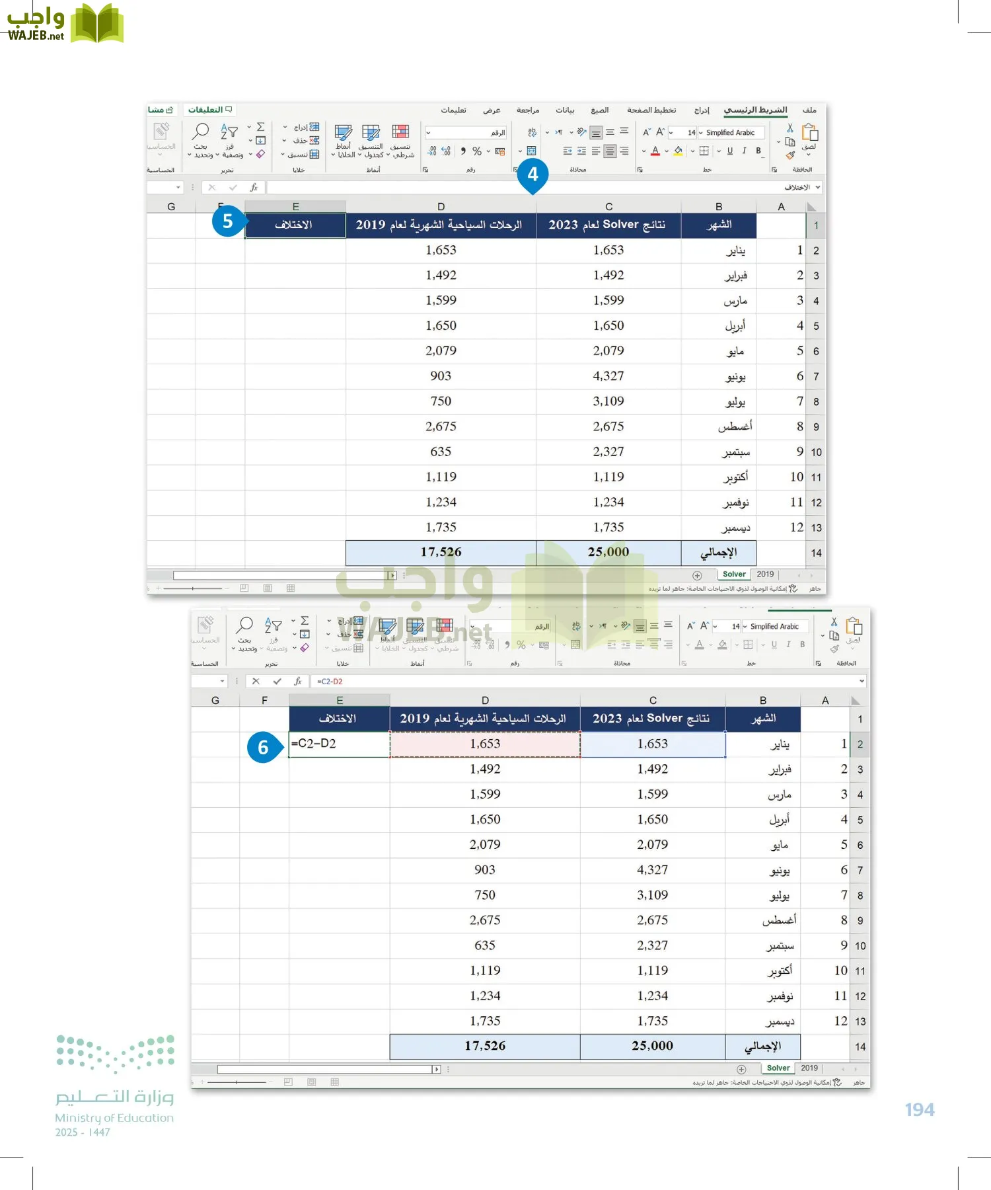Click Cancel X in lower window formula bar
Screen dimensions: 991x1190
(256, 682)
